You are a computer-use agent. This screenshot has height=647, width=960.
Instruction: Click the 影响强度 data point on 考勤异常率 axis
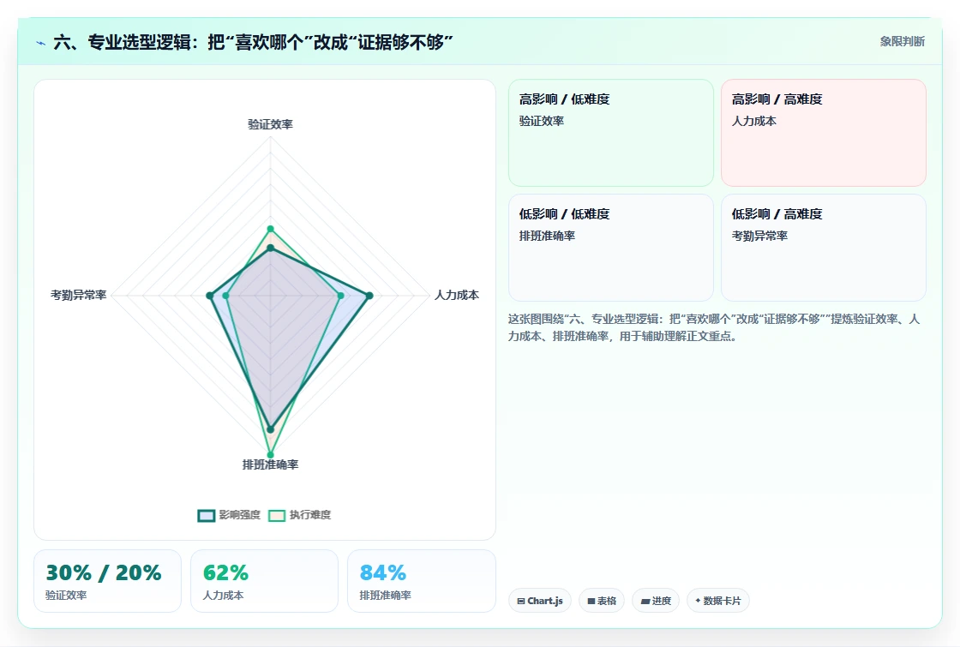[x=210, y=296]
